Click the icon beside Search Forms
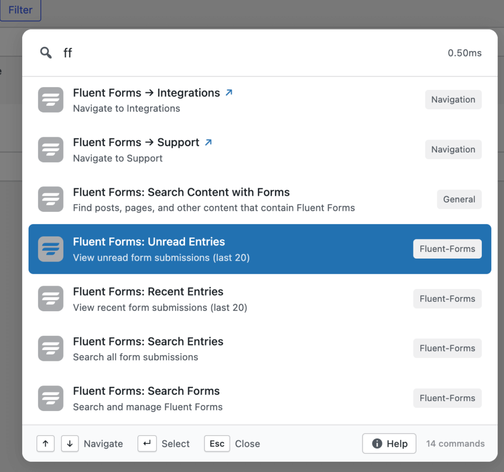Viewport: 504px width, 472px height. tap(51, 398)
